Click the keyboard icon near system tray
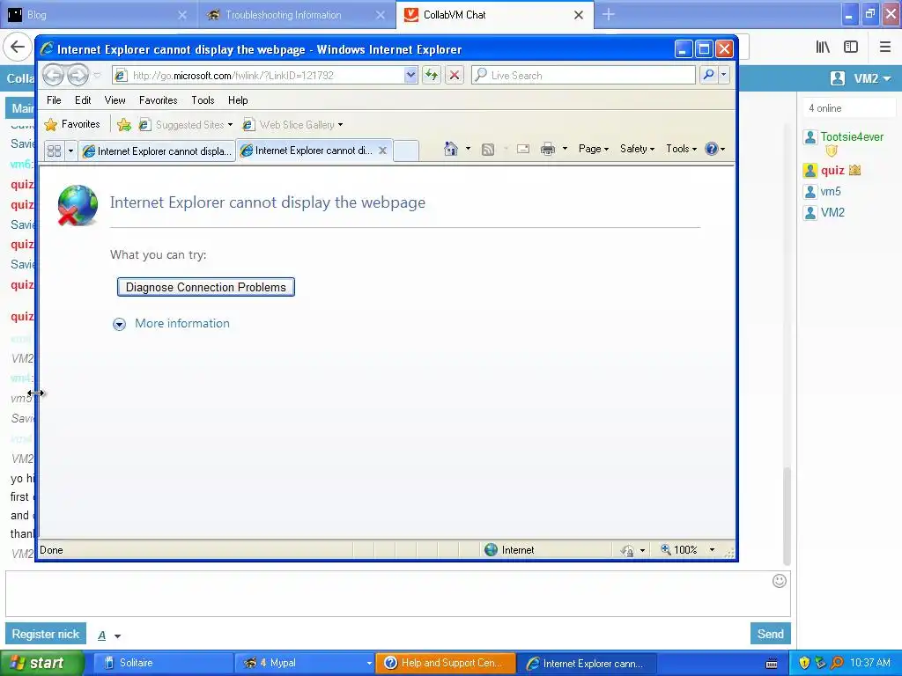 pos(772,664)
